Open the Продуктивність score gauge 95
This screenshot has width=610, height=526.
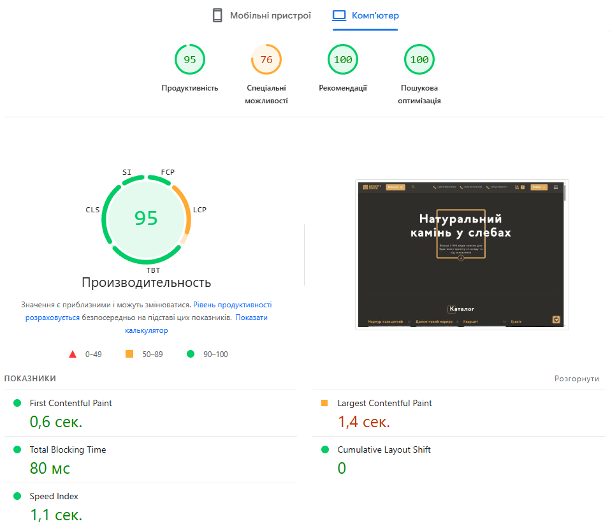pos(190,59)
